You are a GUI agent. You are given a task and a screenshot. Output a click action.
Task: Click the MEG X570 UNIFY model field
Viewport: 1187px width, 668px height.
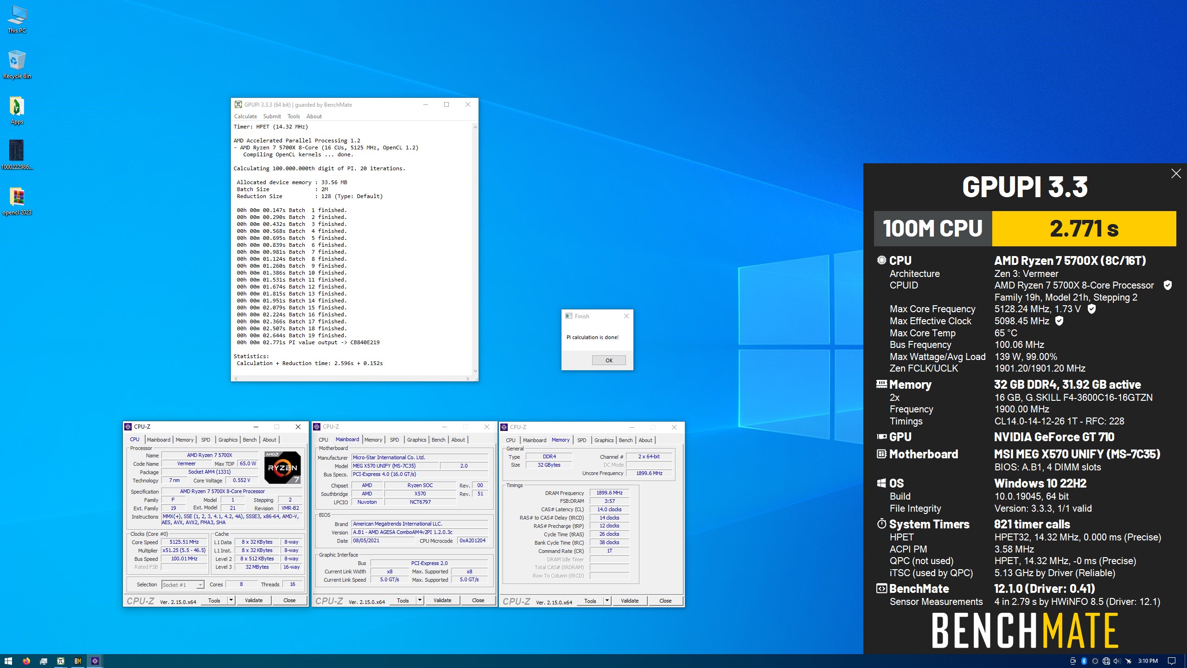(395, 466)
